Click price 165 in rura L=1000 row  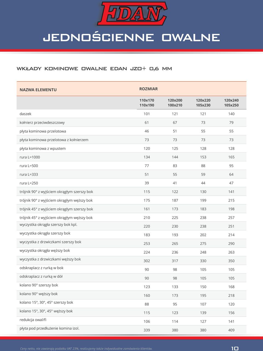point(231,157)
